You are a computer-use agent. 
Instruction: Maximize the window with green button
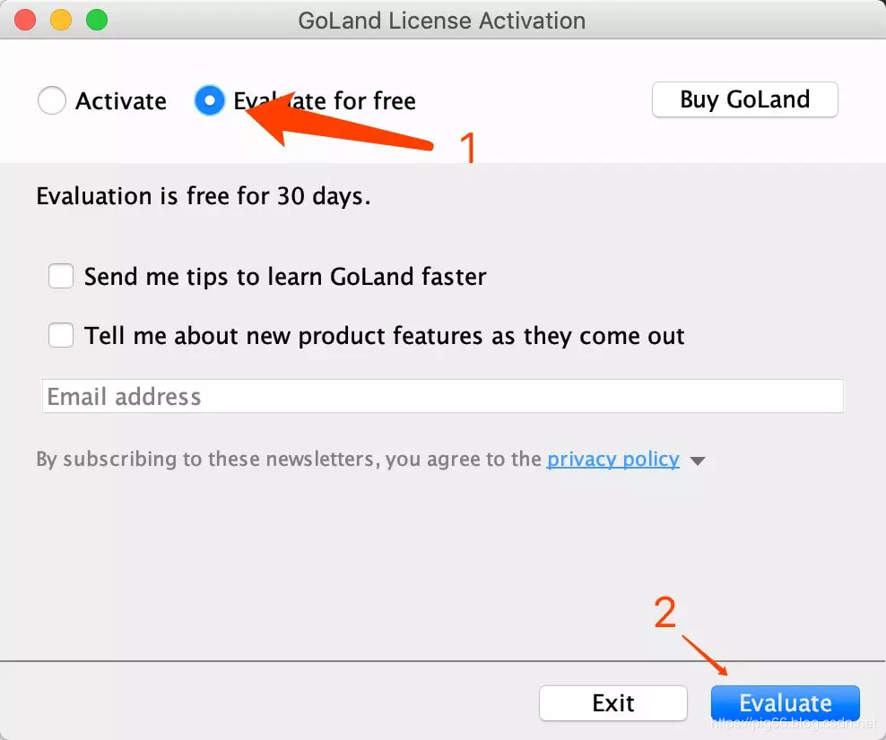(x=97, y=20)
